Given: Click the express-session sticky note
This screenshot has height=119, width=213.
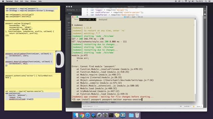Looking at the screenshot, I should coord(33,99).
